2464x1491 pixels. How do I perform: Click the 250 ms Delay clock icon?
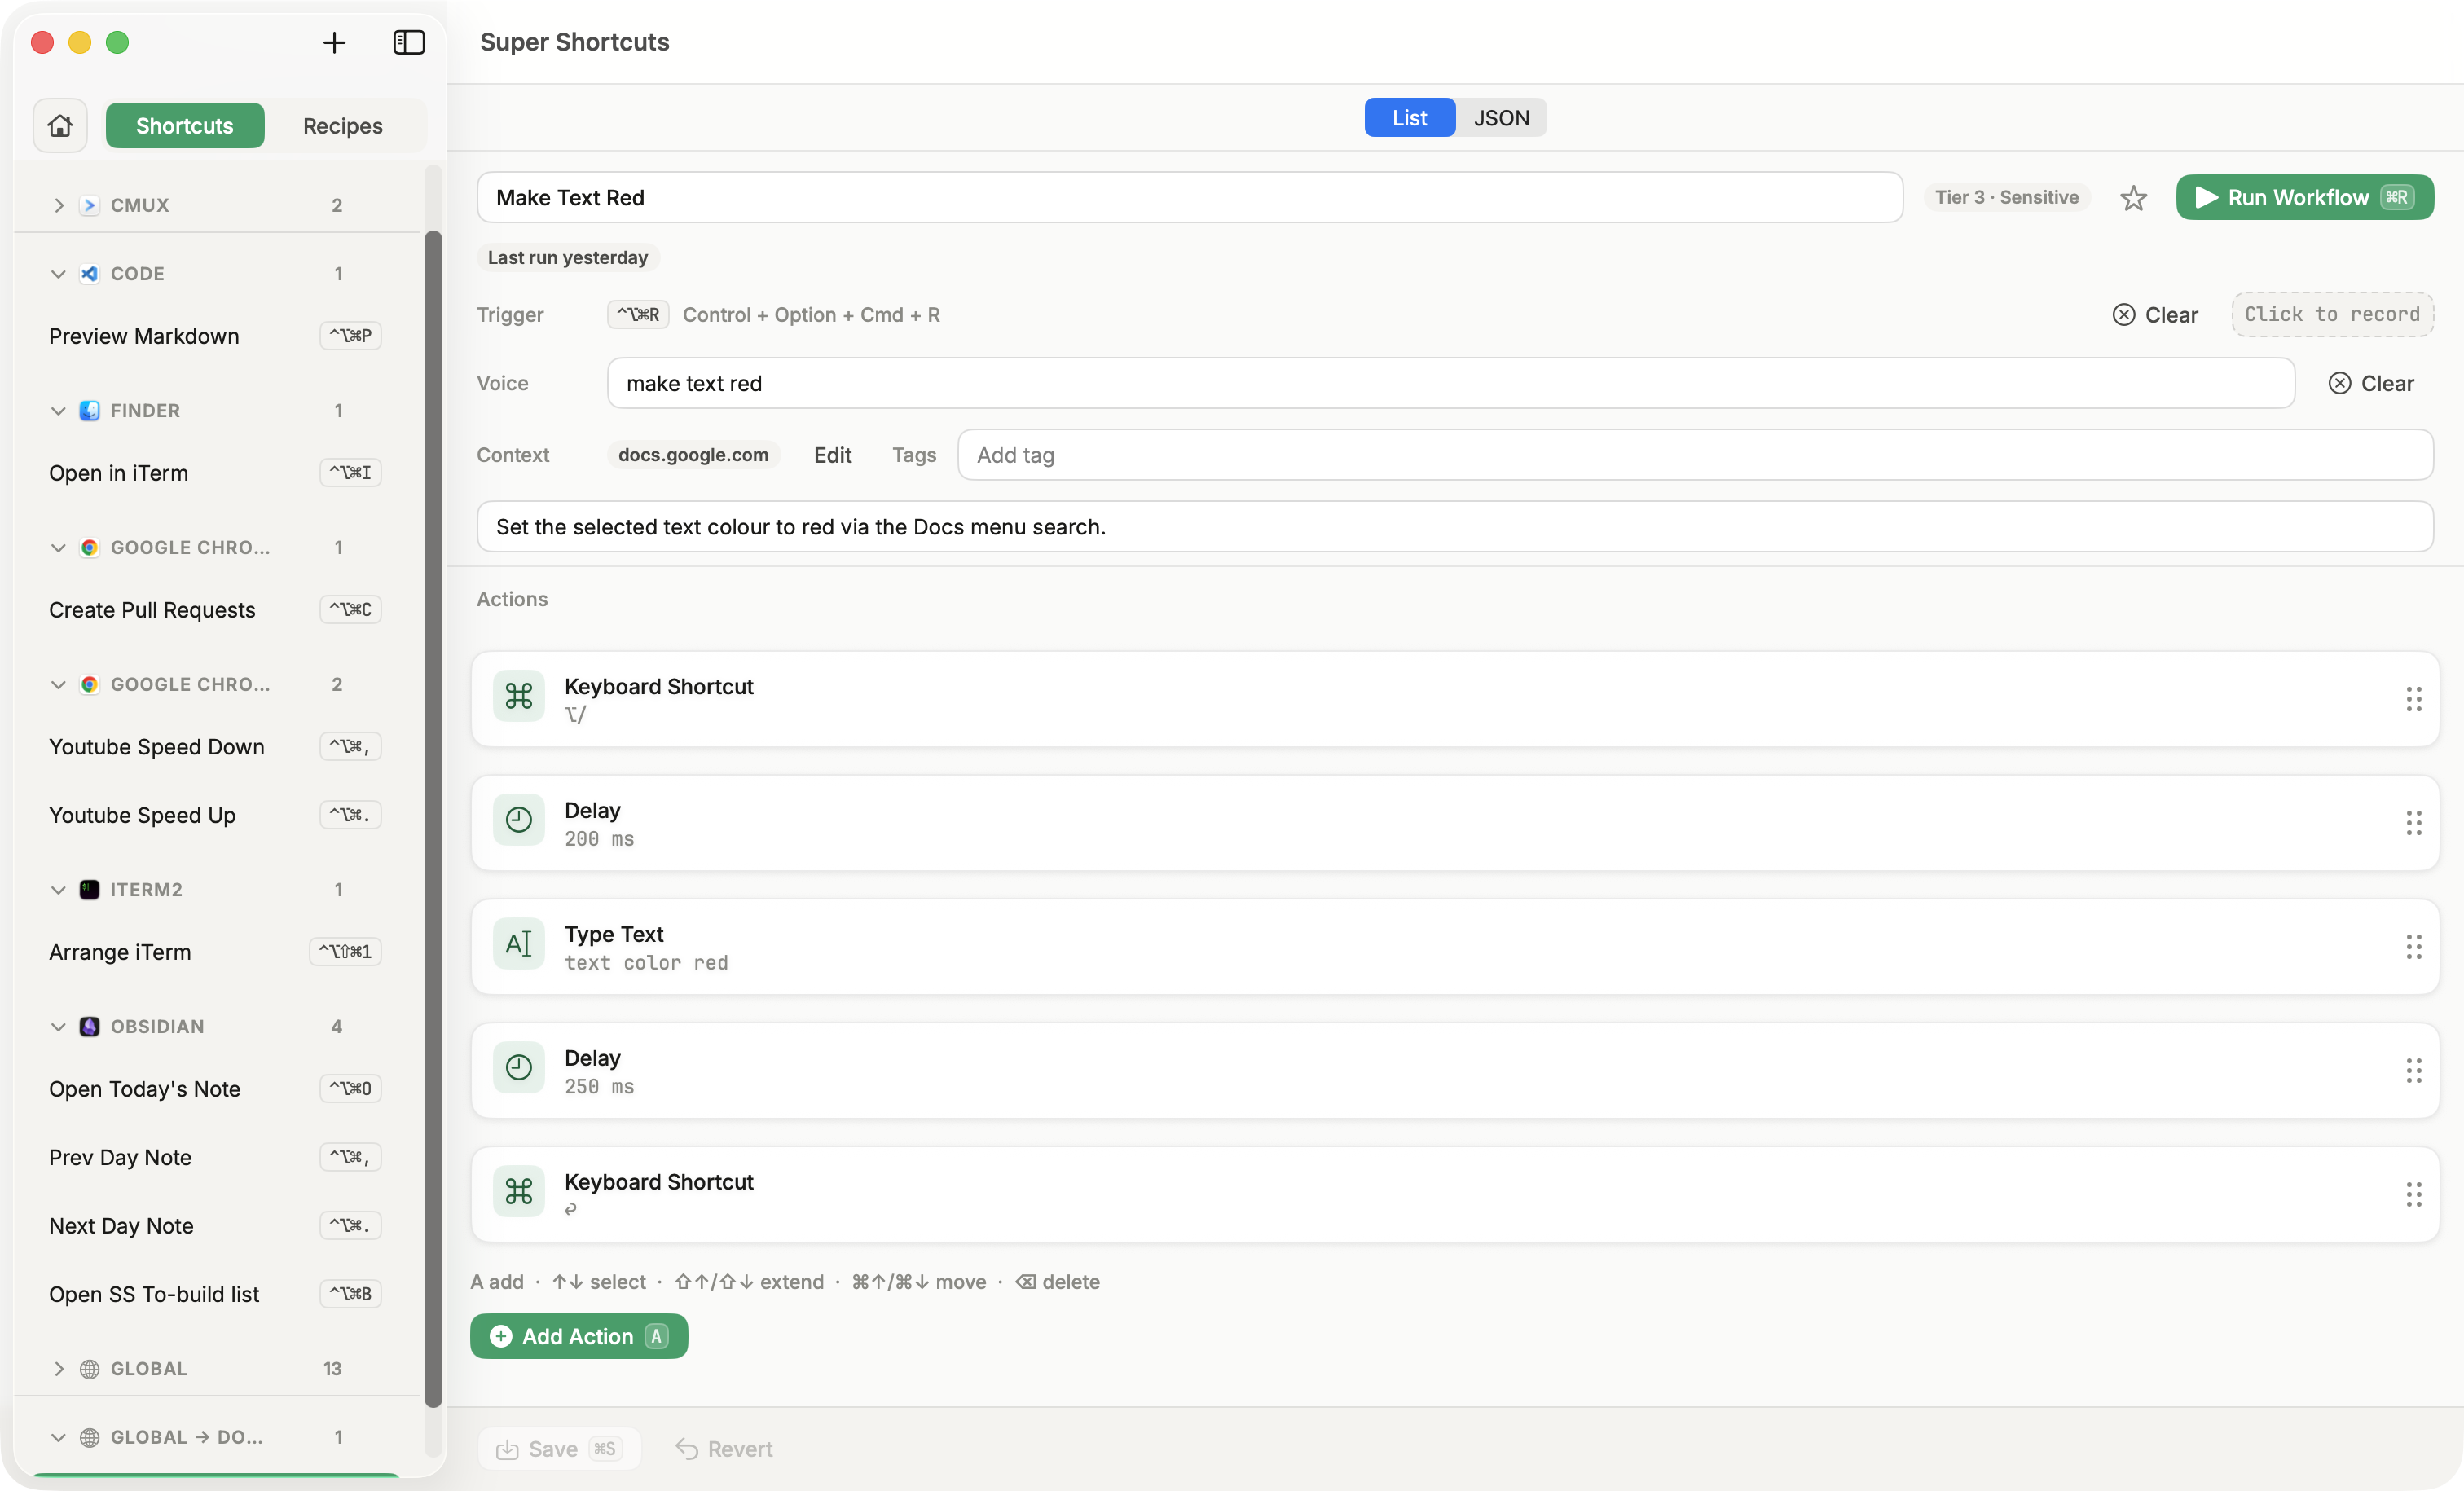(519, 1069)
